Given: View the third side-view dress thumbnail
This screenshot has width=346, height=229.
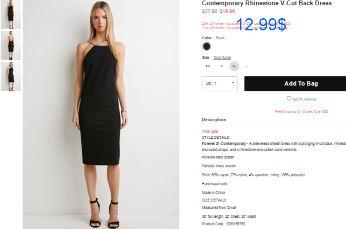Looking at the screenshot, I should click(11, 76).
